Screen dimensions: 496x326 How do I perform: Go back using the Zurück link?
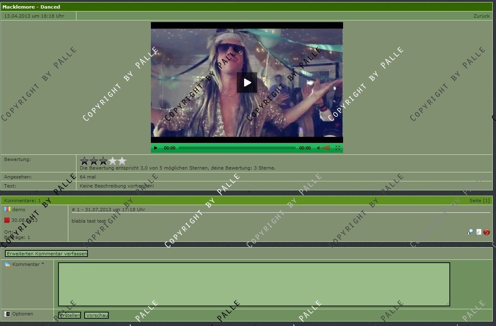(x=481, y=16)
